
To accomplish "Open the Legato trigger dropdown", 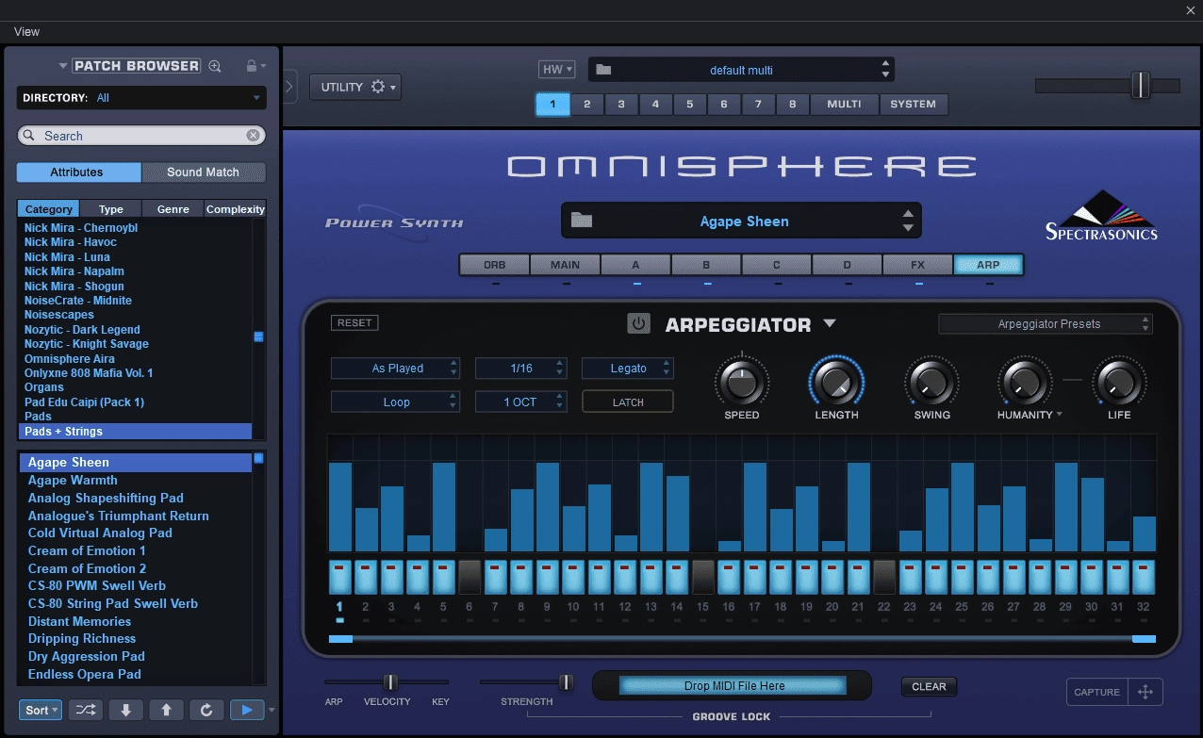I will (x=628, y=368).
